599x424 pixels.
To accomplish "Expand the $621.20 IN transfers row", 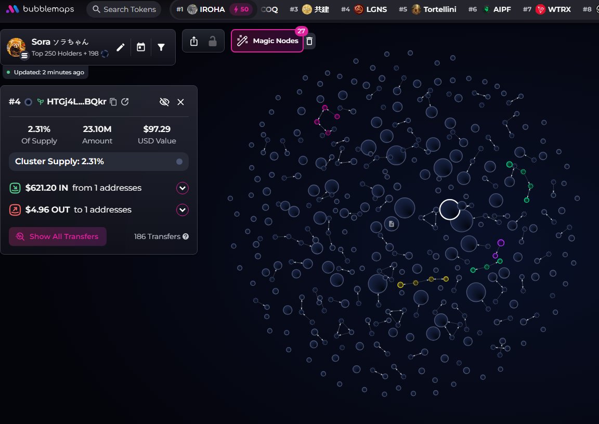I will pos(182,188).
